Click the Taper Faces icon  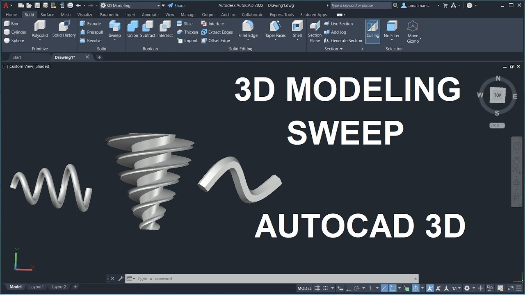pyautogui.click(x=275, y=26)
